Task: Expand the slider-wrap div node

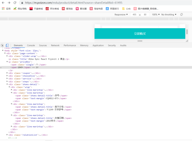Action: pyautogui.click(x=7, y=56)
